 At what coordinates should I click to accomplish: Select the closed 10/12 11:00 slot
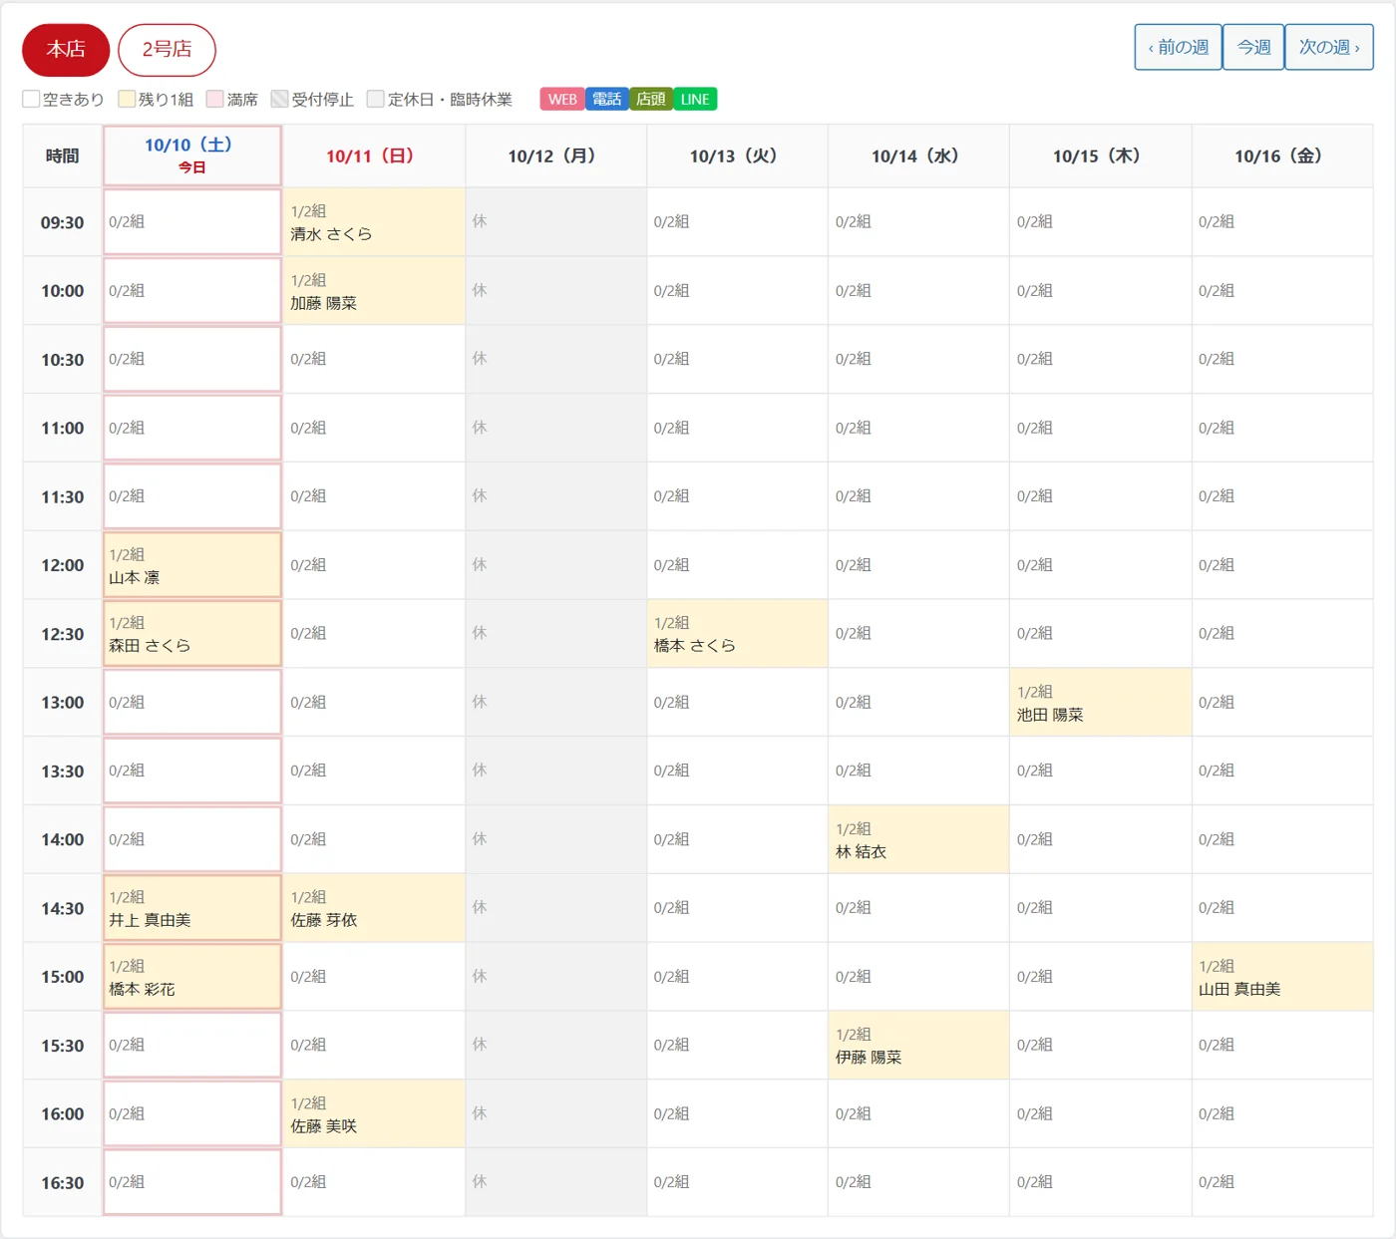pyautogui.click(x=555, y=428)
